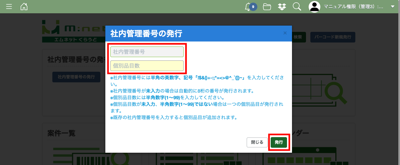Open the マニュアル権限 user name menu
Image resolution: width=400 pixels, height=165 pixels.
point(353,7)
